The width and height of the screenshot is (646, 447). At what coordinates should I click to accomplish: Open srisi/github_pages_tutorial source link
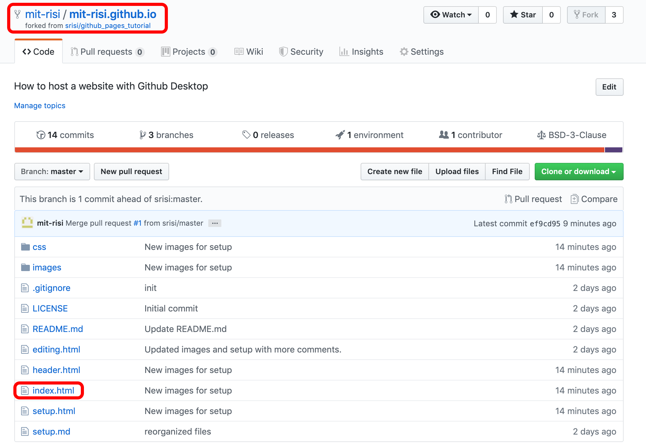(108, 25)
